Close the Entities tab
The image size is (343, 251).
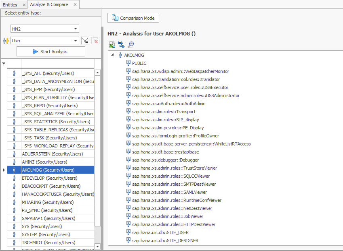click(x=23, y=5)
